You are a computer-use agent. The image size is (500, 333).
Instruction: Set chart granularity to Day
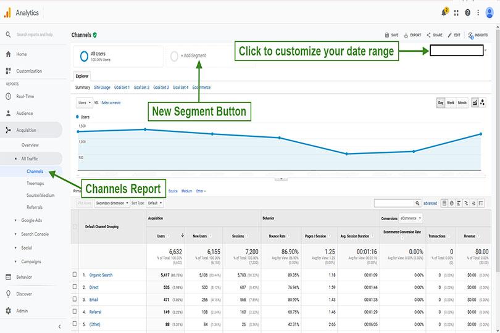pyautogui.click(x=441, y=102)
